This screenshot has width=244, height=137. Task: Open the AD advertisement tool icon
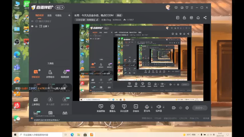point(65,113)
